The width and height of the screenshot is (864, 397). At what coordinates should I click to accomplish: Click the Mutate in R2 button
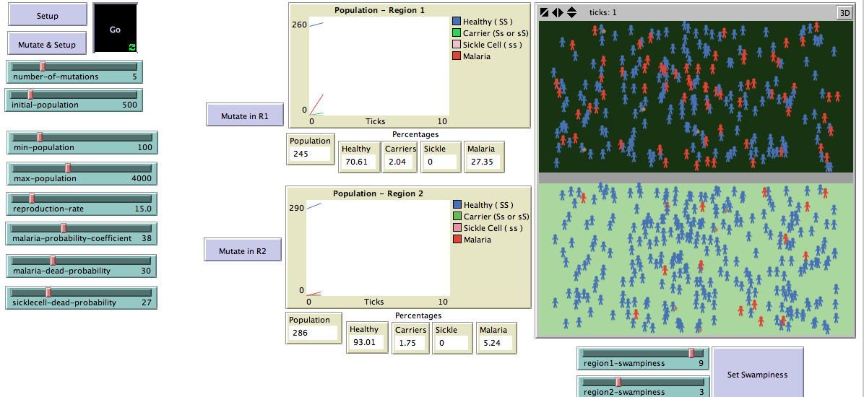tap(243, 251)
